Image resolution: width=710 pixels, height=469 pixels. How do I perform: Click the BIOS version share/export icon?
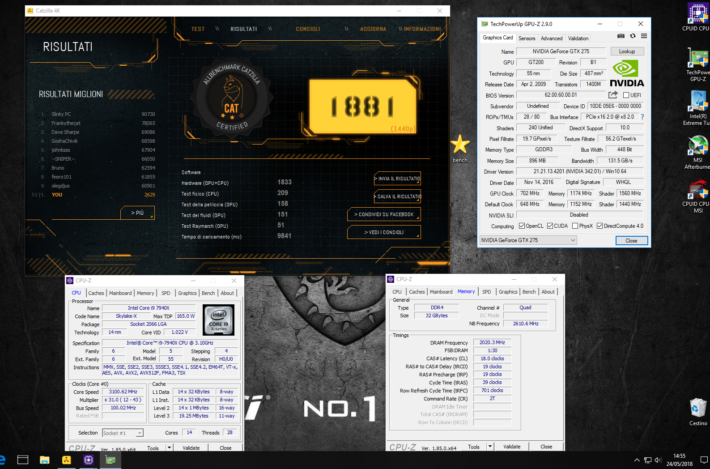tap(613, 95)
